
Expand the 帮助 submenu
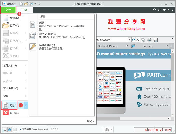coord(14,96)
